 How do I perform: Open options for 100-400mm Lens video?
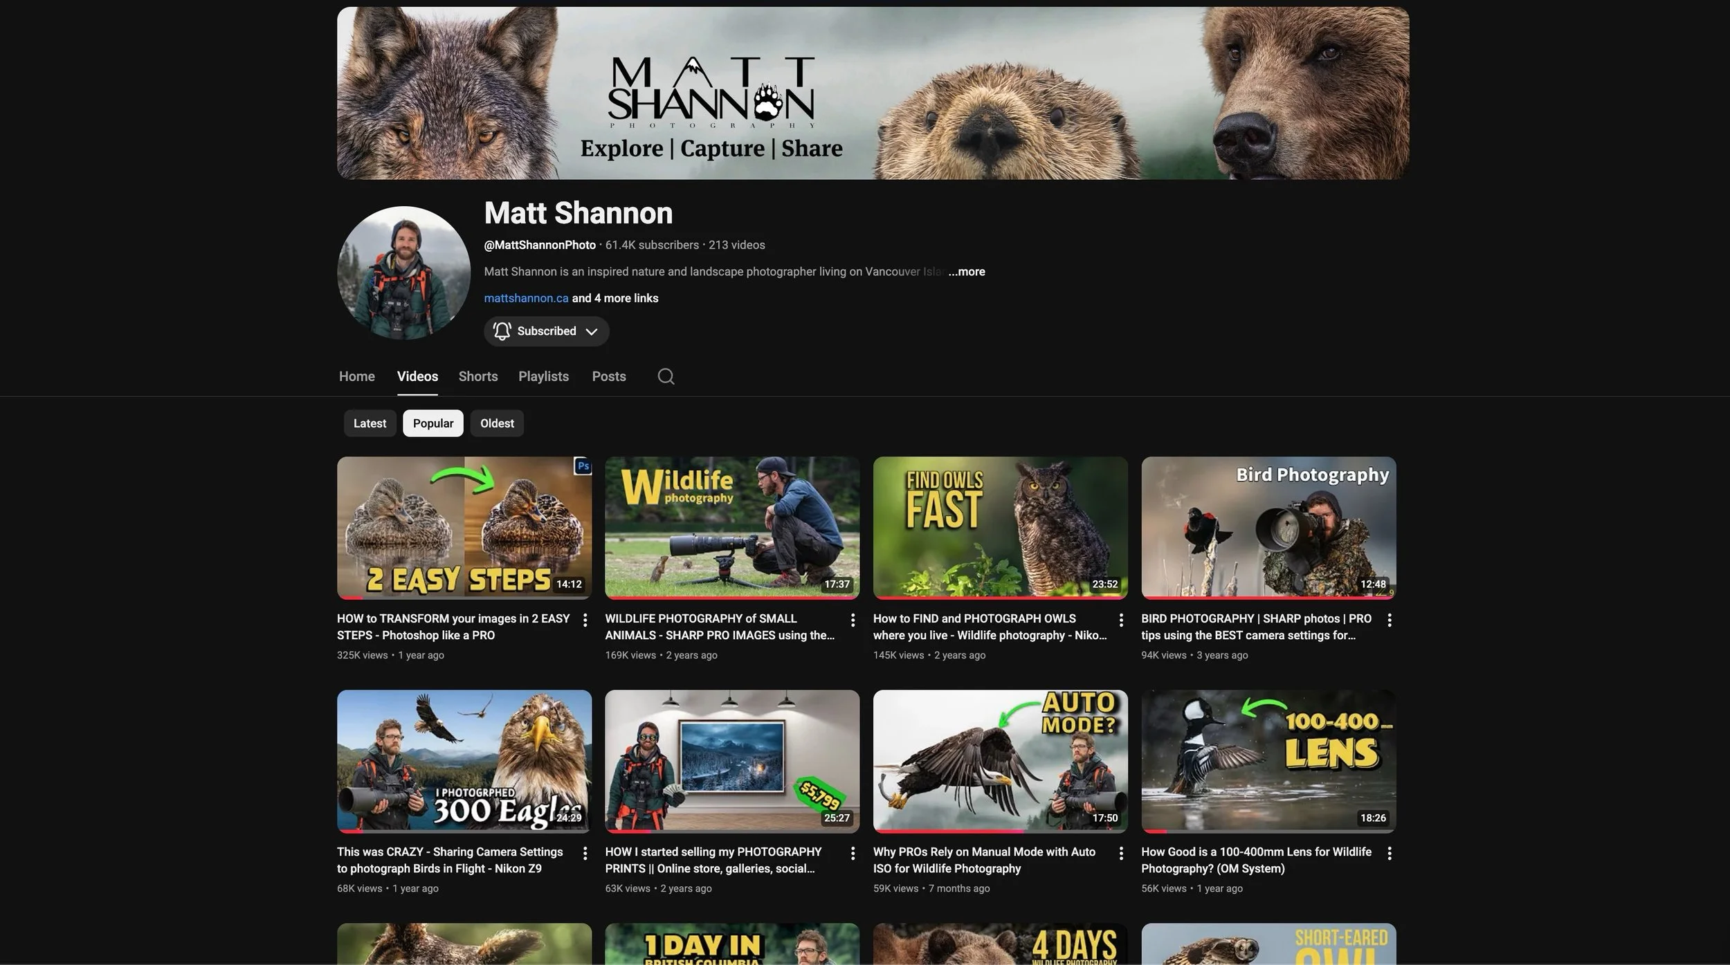(1389, 853)
